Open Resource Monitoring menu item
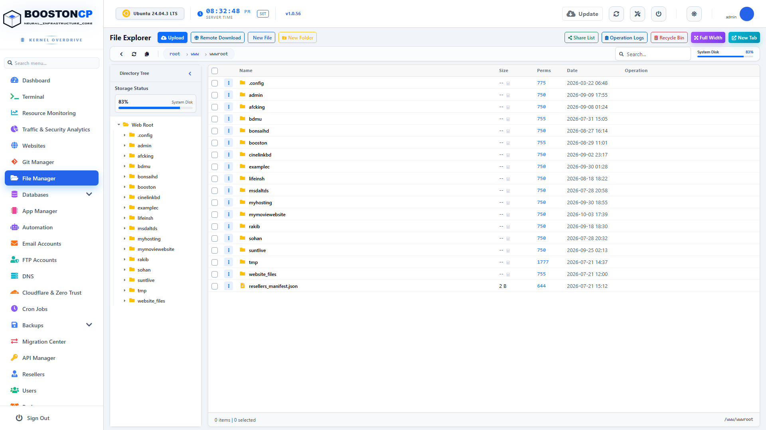This screenshot has height=430, width=766. 51,113
